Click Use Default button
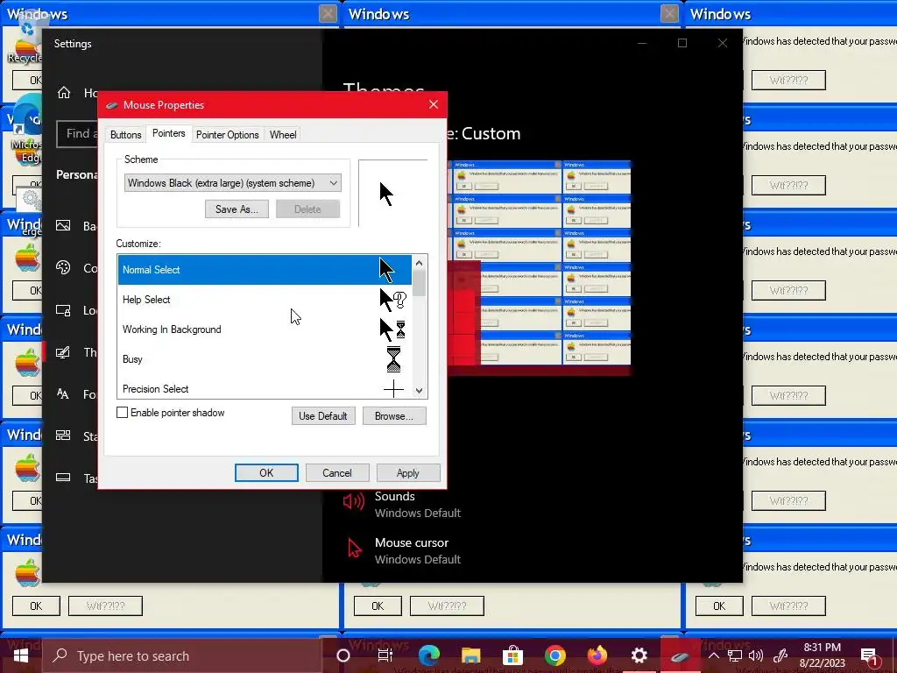Image resolution: width=897 pixels, height=673 pixels. 323,416
